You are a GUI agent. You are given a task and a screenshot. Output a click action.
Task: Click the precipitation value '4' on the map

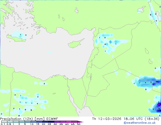tap(146, 83)
